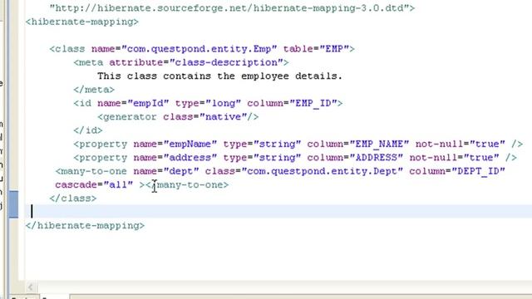Screen dimensions: 532x299
Task: Click the empty highlighted line below </class>
Action: (278, 212)
